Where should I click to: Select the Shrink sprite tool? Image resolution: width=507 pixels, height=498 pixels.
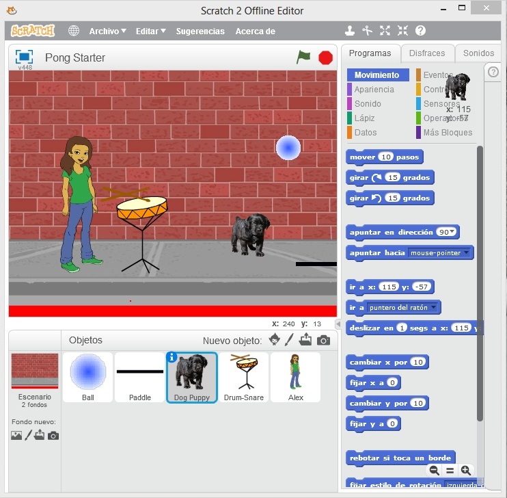(402, 31)
